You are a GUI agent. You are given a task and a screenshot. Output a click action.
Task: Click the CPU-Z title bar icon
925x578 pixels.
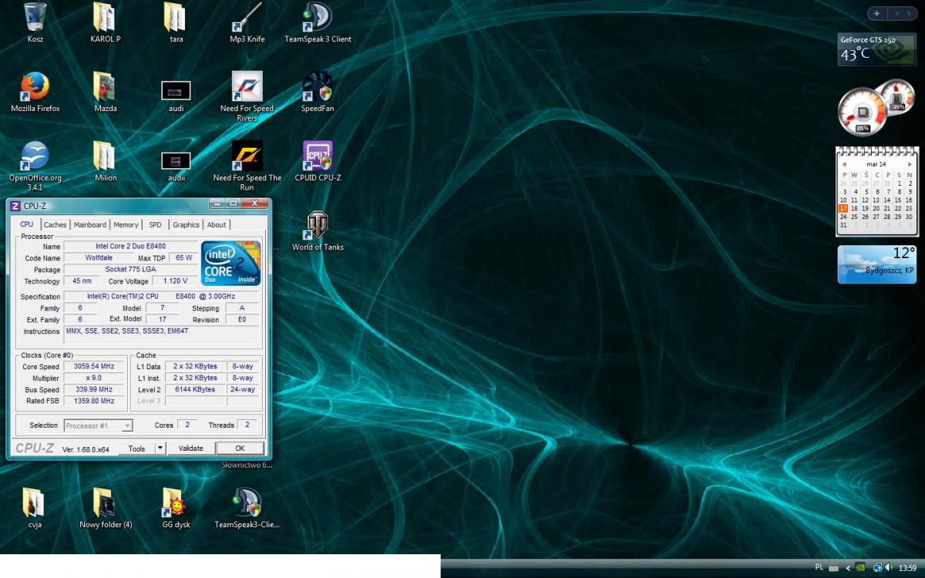(x=15, y=205)
